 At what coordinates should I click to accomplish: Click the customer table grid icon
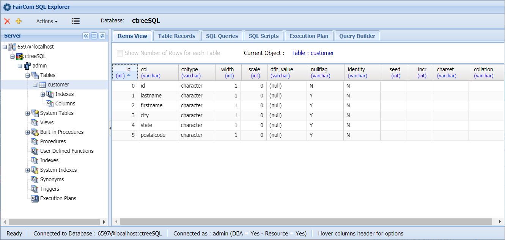click(42, 85)
